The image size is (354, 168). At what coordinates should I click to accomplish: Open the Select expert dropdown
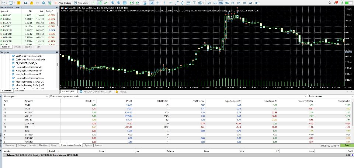coord(25,96)
